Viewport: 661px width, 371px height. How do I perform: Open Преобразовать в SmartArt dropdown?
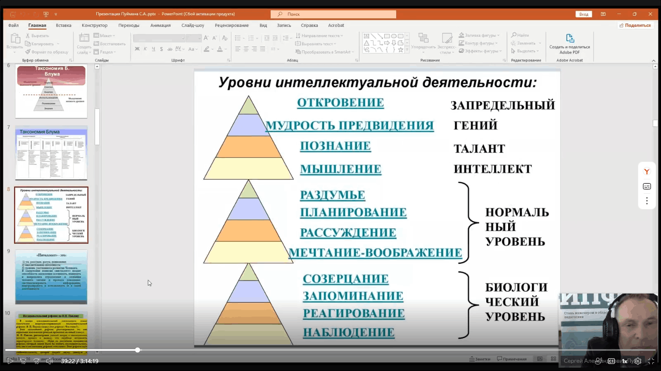tap(325, 52)
